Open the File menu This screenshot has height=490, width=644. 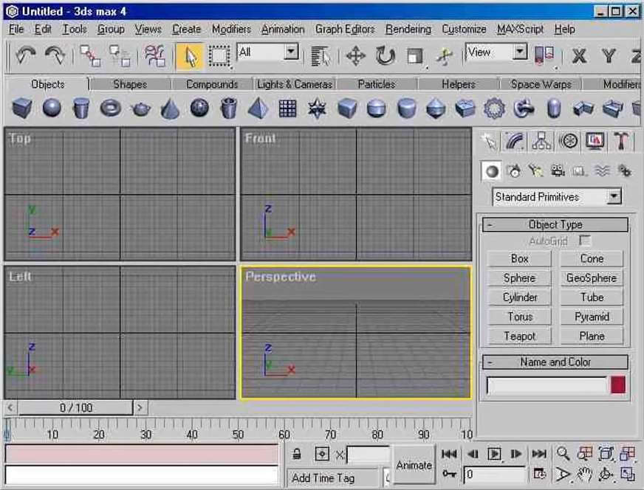16,29
